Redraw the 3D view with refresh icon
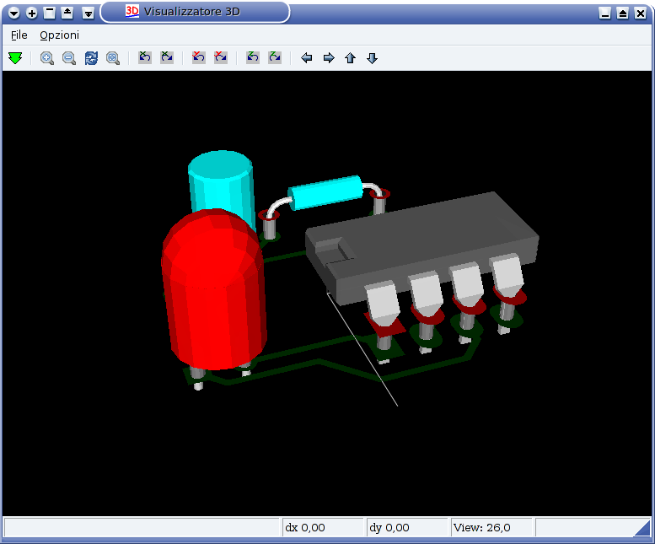 click(x=91, y=58)
